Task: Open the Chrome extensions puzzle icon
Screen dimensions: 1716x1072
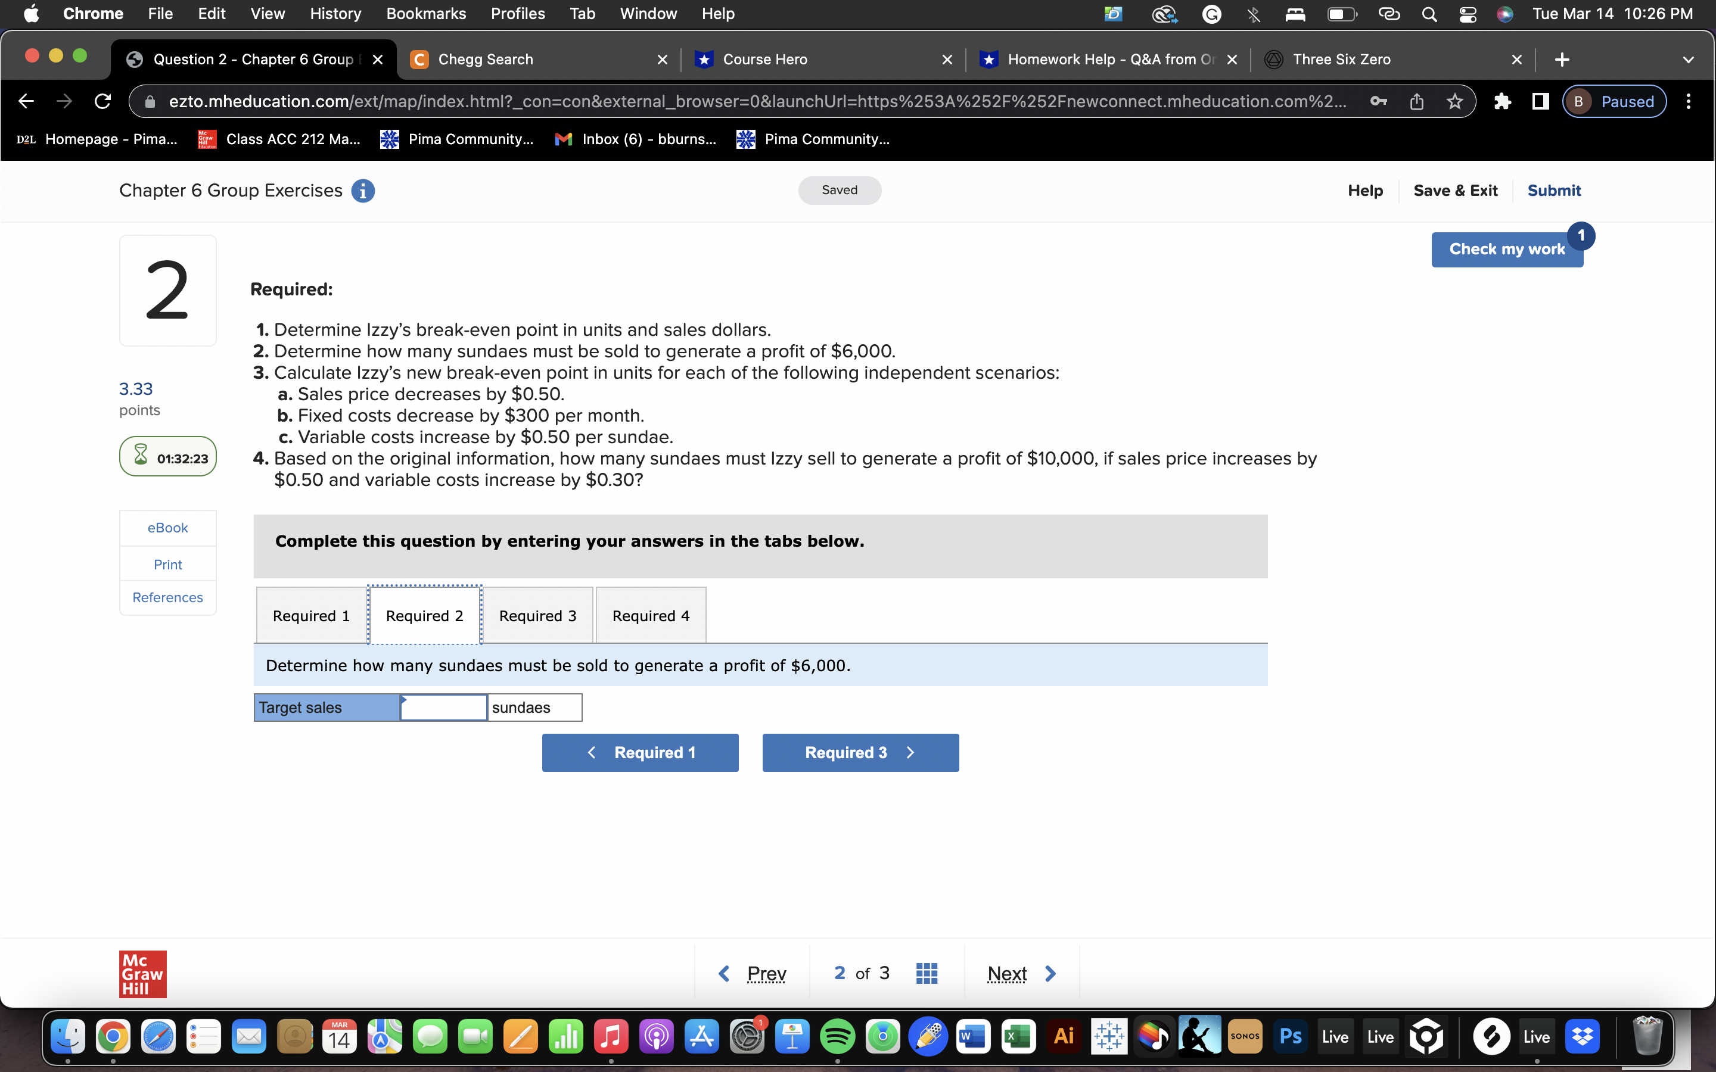Action: [1502, 101]
